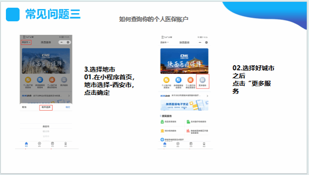309x175 pixels.
Task: Tap 地市选择 title outlined in red
Action: pyautogui.click(x=46, y=107)
